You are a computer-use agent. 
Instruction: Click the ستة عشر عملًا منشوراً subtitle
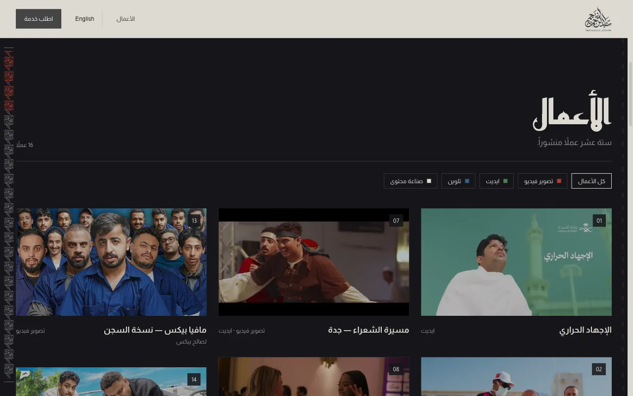575,143
